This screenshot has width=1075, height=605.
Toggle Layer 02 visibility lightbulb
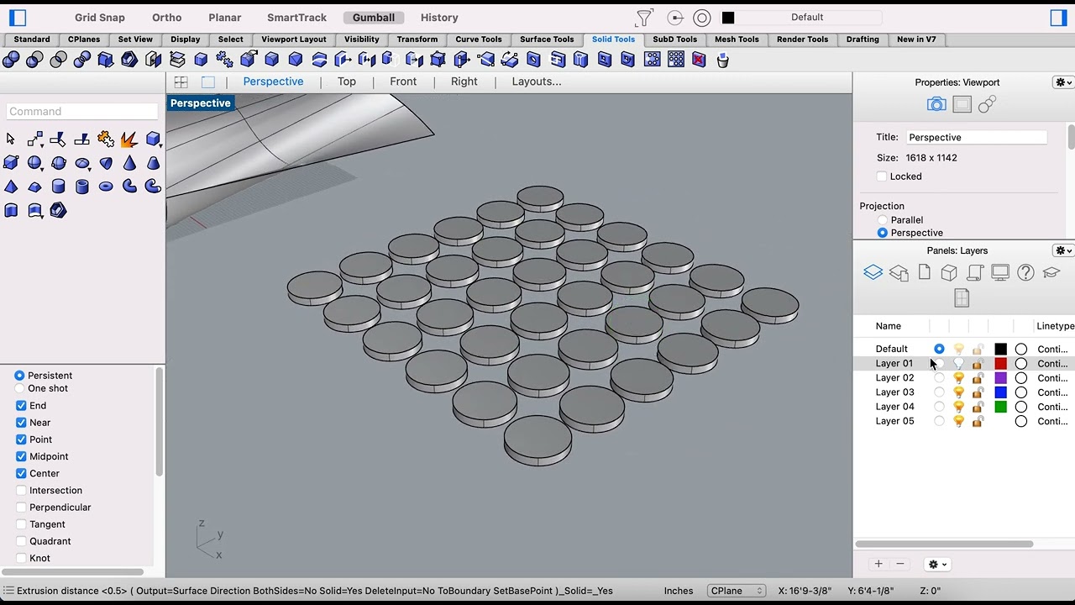tap(958, 378)
